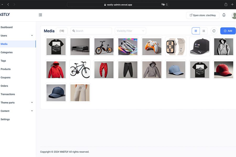
Task: Open Tags in the sidebar
Action: point(3,61)
